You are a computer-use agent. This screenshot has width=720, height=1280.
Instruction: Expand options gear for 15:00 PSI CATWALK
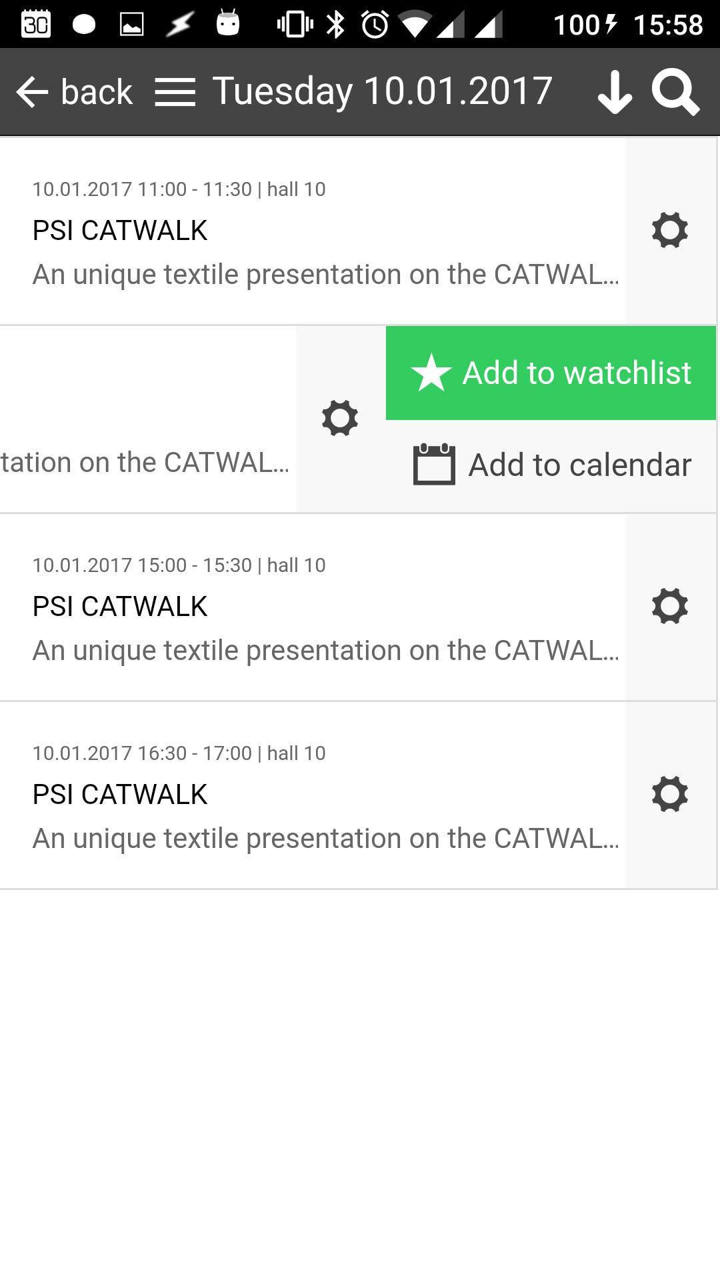tap(670, 607)
